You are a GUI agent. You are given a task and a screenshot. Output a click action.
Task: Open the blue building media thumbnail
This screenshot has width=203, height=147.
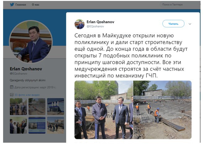click(55, 107)
